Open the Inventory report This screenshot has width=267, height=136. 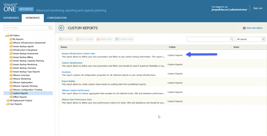66,72
